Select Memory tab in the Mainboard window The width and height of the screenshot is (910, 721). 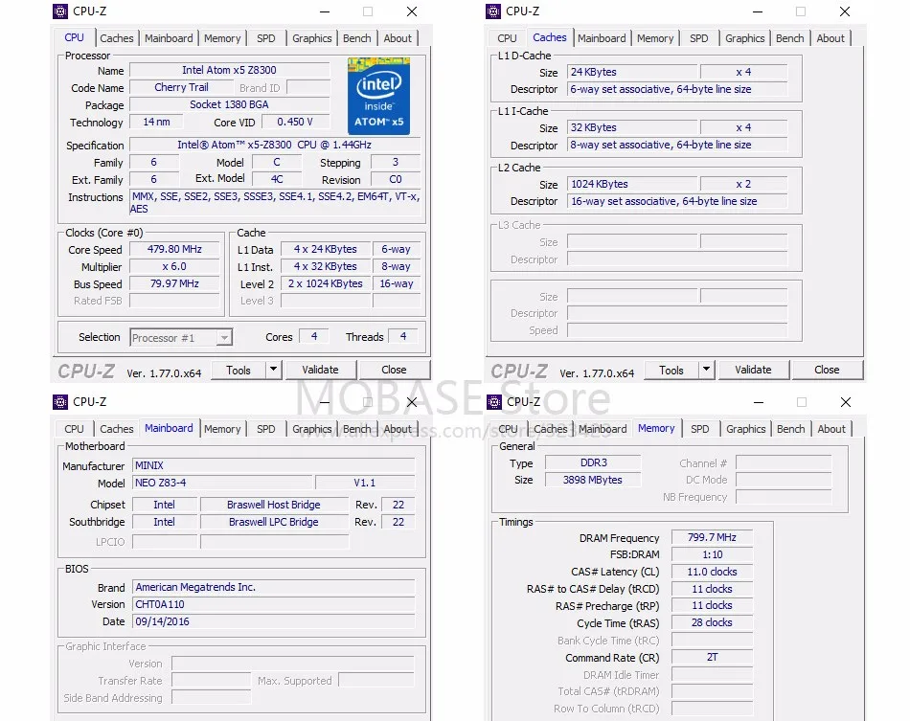[x=222, y=429]
